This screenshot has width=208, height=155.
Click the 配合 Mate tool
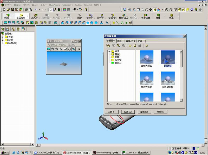click(80, 16)
